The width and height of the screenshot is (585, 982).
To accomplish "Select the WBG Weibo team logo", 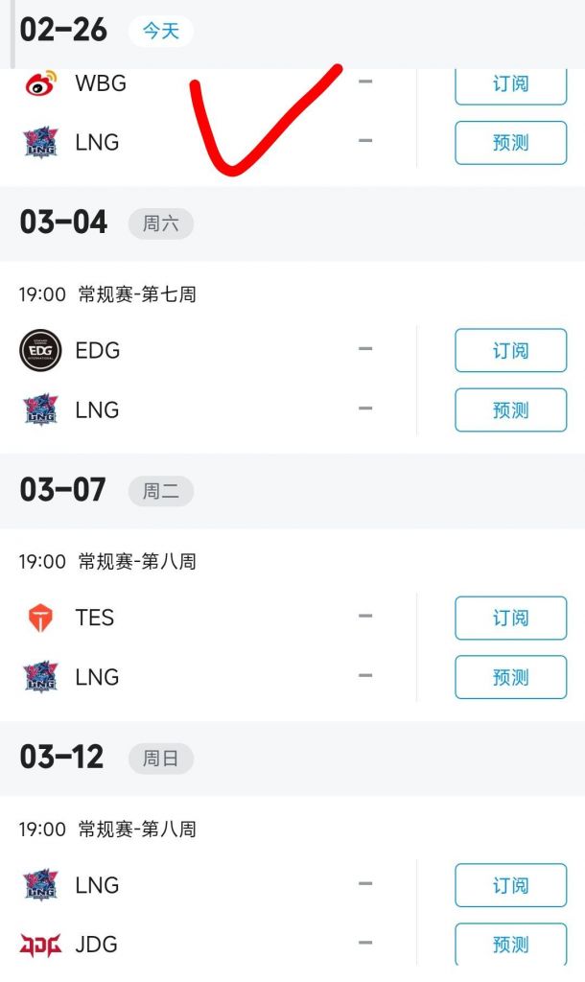I will [x=38, y=82].
